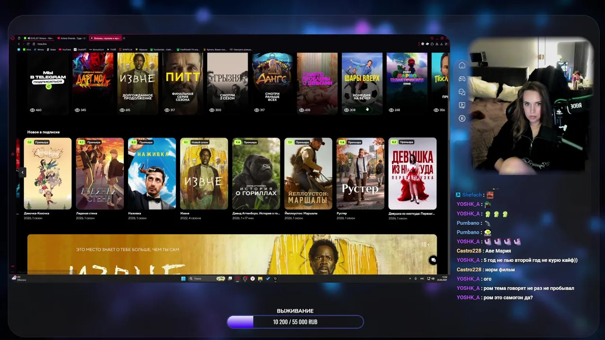Open the 'История о гориллах' poster
Viewport: 605px width, 340px height.
point(256,174)
